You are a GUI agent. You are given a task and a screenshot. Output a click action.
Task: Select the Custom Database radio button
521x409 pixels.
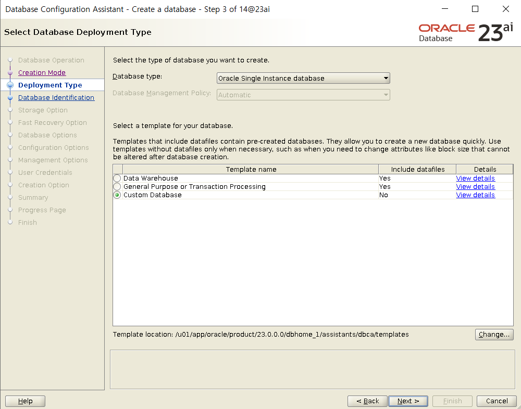click(117, 195)
